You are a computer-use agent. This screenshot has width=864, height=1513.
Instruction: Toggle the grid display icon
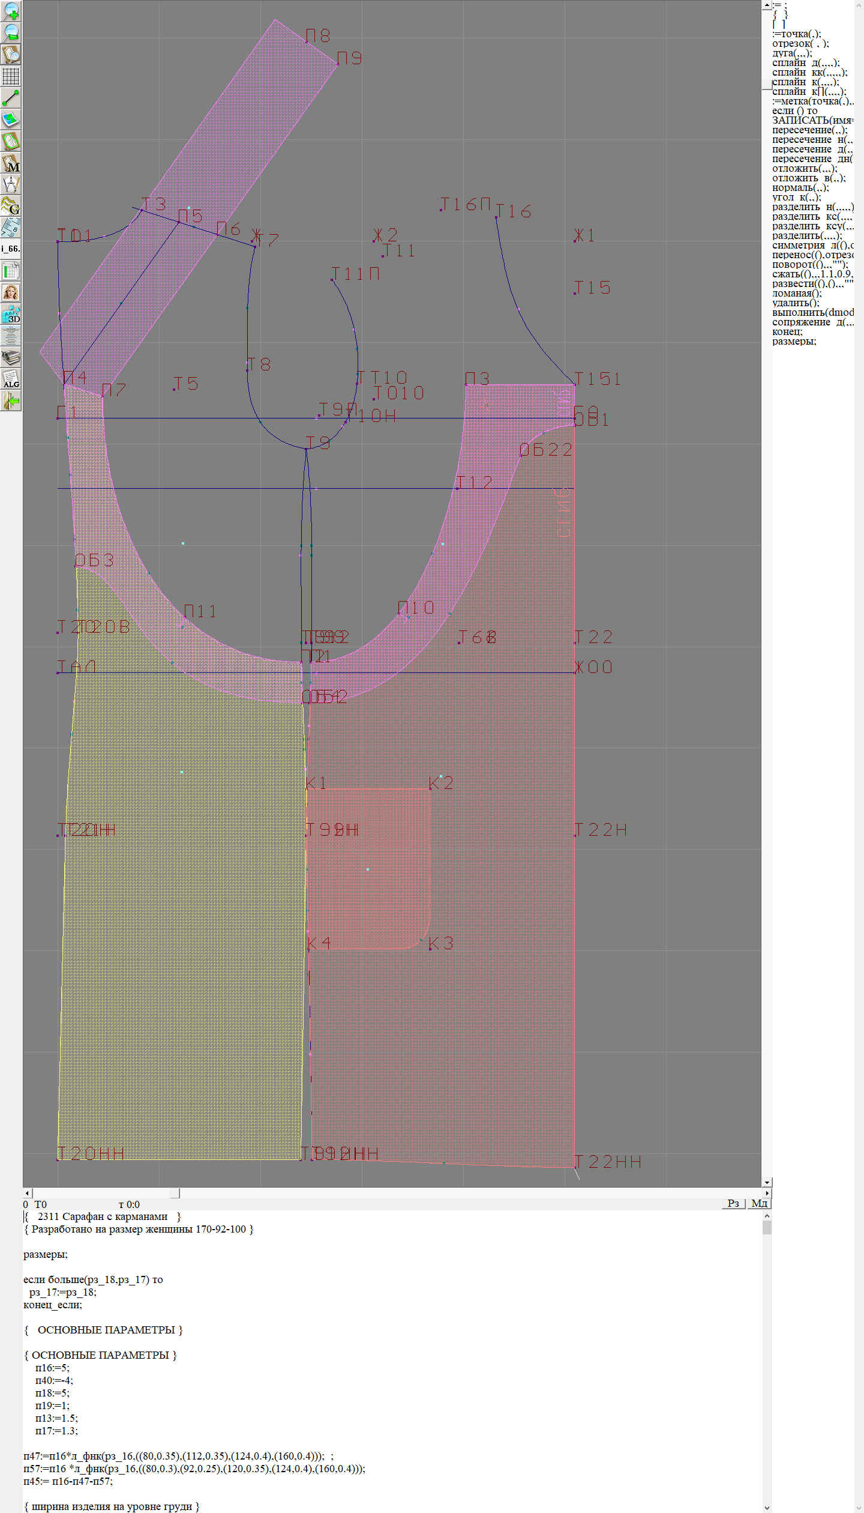(11, 76)
